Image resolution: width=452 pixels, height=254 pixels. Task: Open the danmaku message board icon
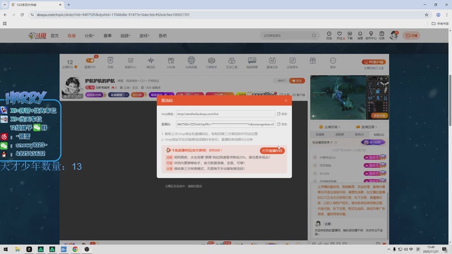pos(252,63)
